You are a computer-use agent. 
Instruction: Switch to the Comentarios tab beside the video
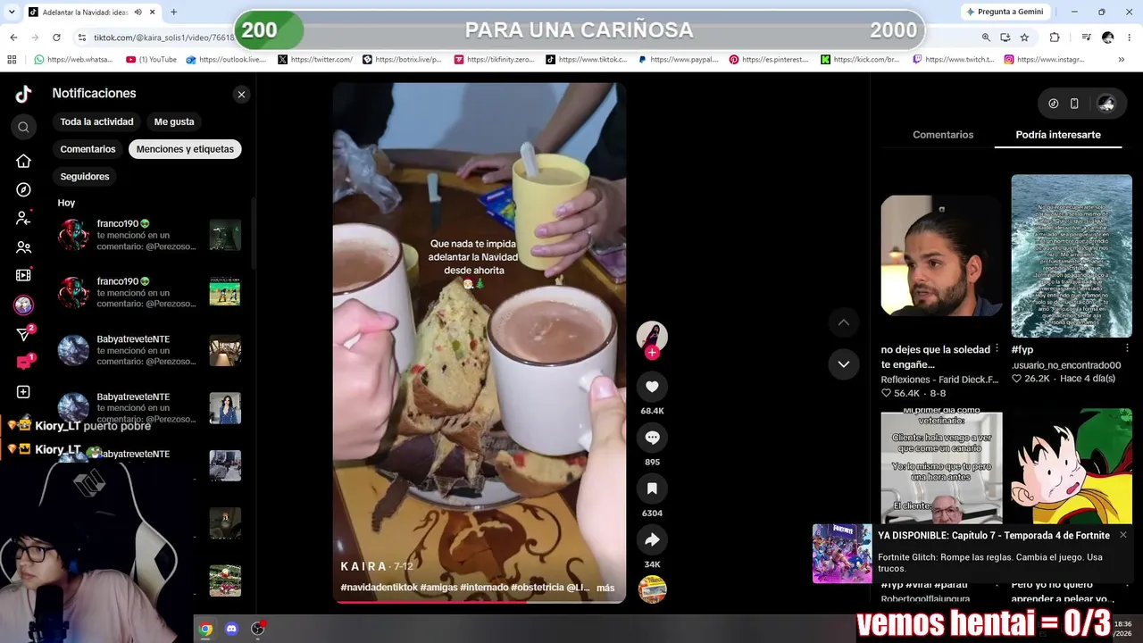coord(943,135)
